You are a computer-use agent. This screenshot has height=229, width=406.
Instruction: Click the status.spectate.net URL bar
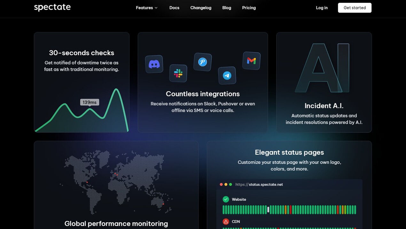pyautogui.click(x=289, y=184)
